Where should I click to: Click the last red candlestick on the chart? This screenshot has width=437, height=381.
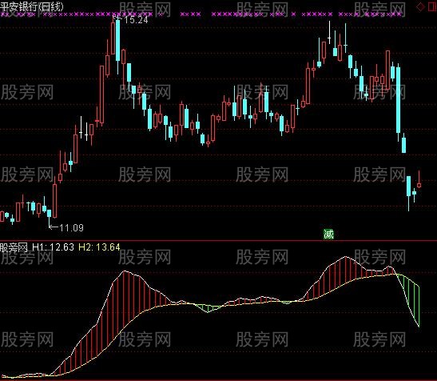(x=419, y=179)
